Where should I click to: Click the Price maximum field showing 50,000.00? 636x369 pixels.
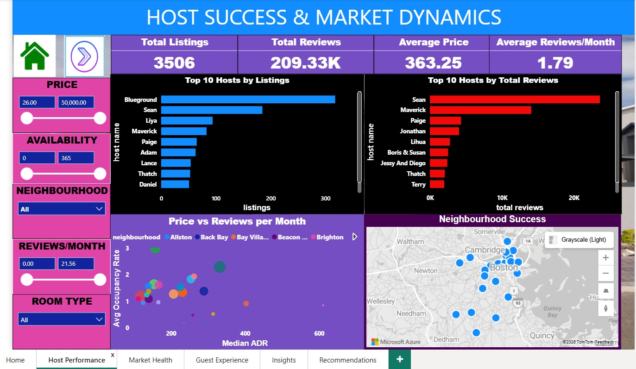[76, 102]
